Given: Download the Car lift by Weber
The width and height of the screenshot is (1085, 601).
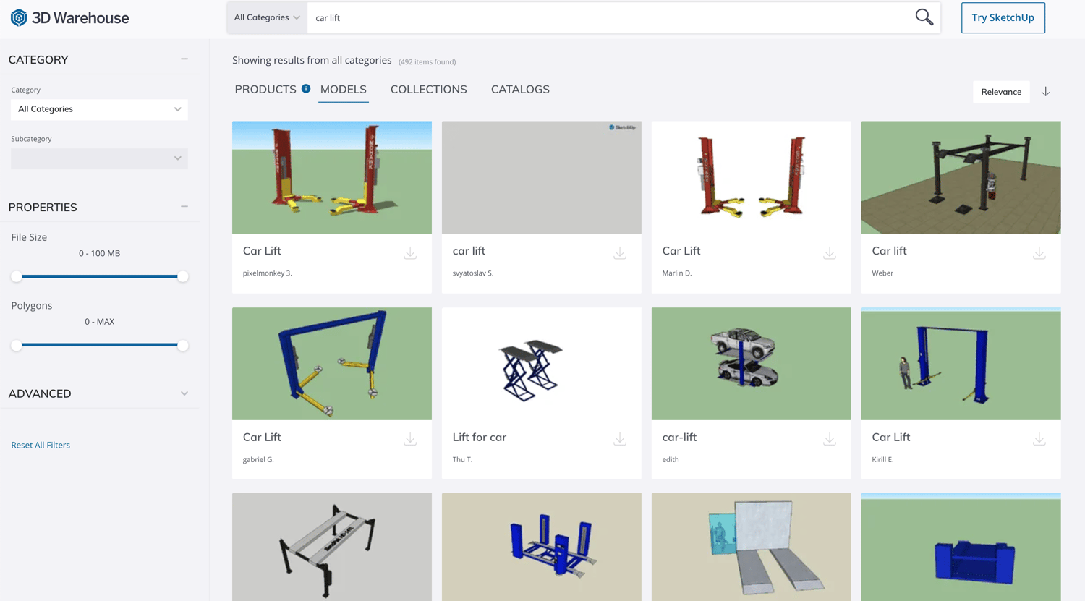Looking at the screenshot, I should click(1039, 253).
